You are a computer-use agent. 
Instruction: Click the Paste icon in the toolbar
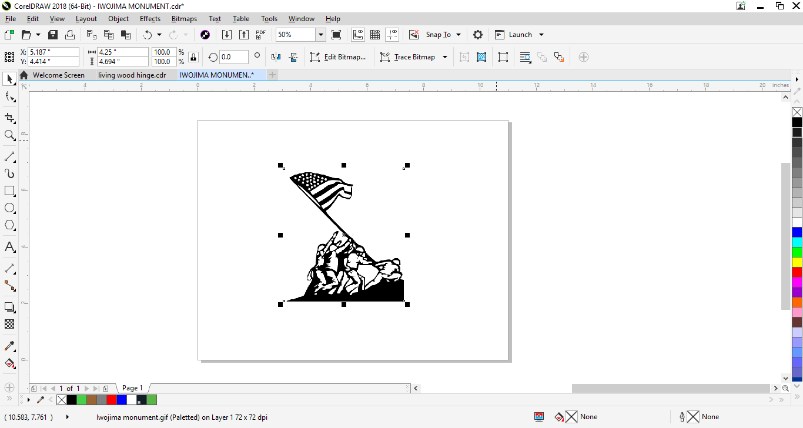125,35
